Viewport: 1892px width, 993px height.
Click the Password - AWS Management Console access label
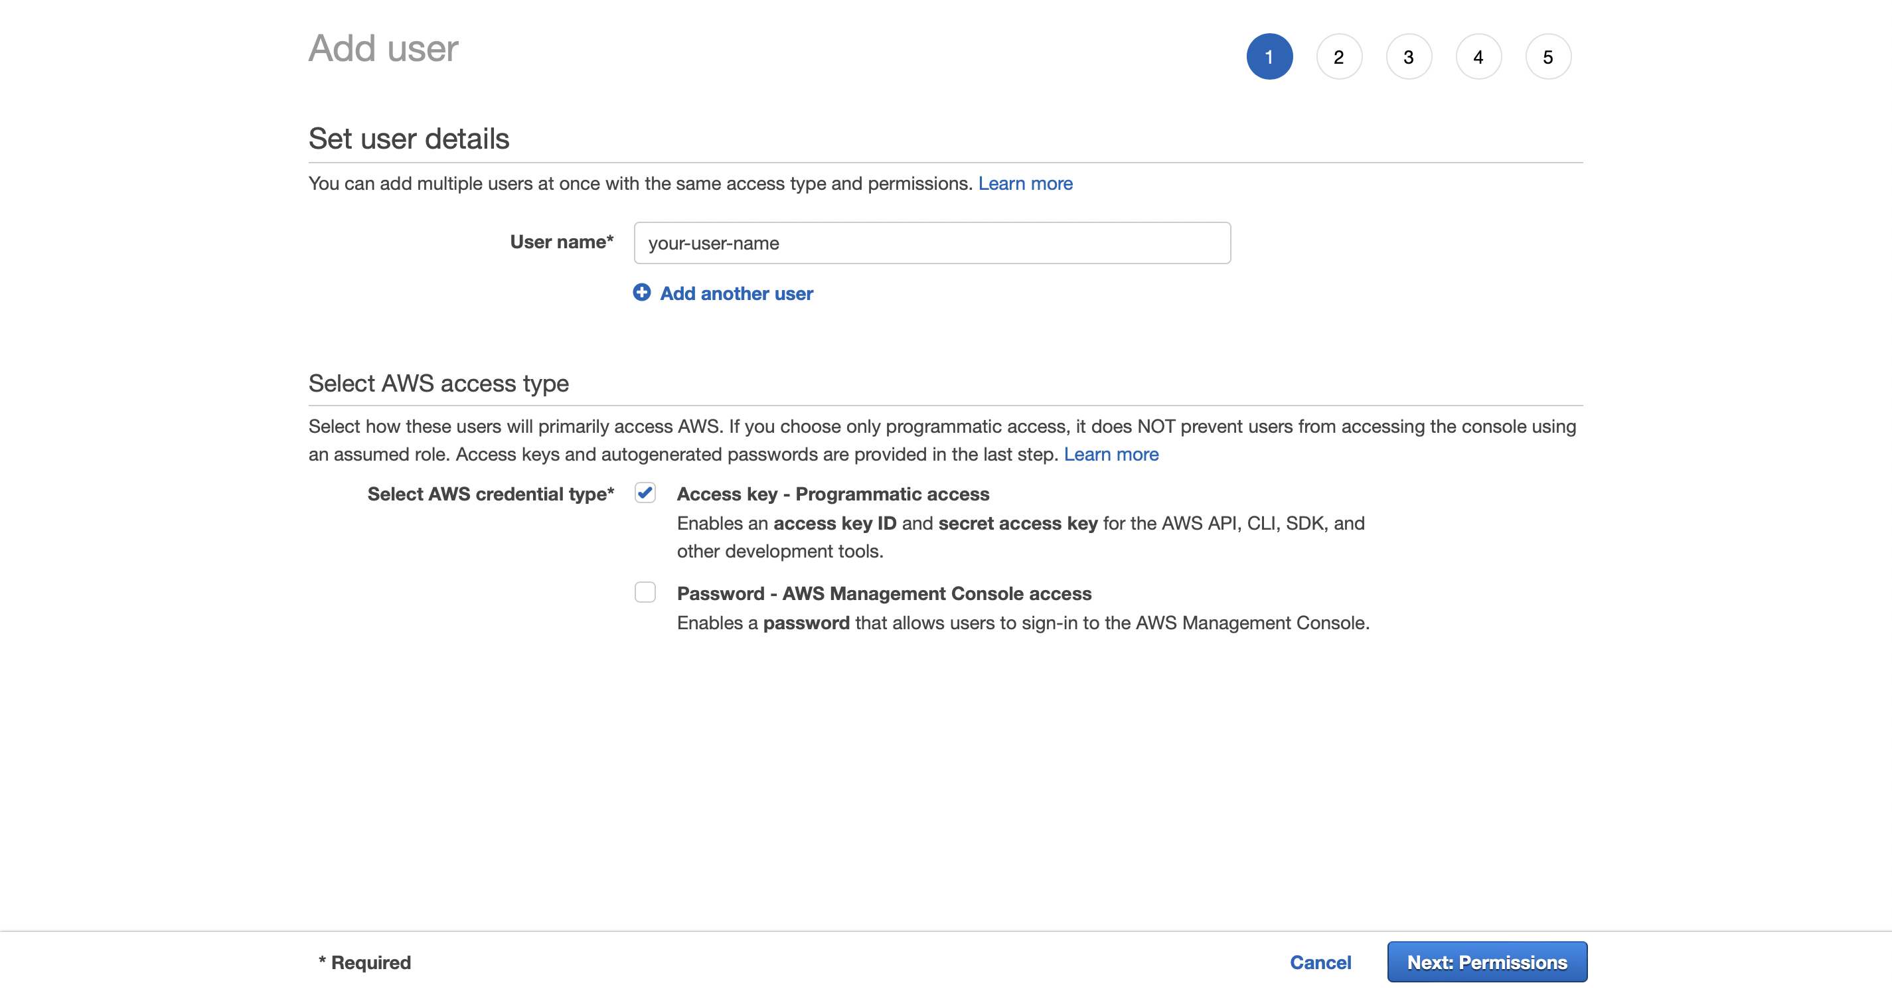884,593
